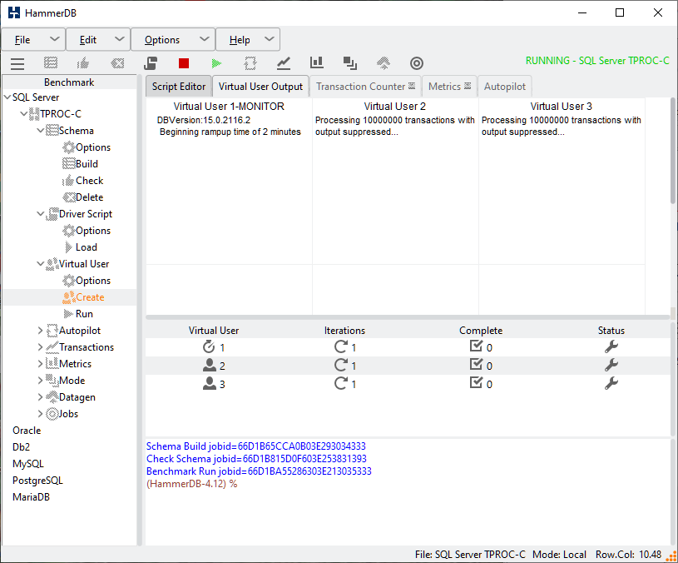
Task: Start virtual users with green play arrow
Action: coord(216,63)
